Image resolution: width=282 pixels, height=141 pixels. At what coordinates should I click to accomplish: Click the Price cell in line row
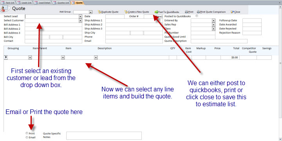click(x=213, y=57)
